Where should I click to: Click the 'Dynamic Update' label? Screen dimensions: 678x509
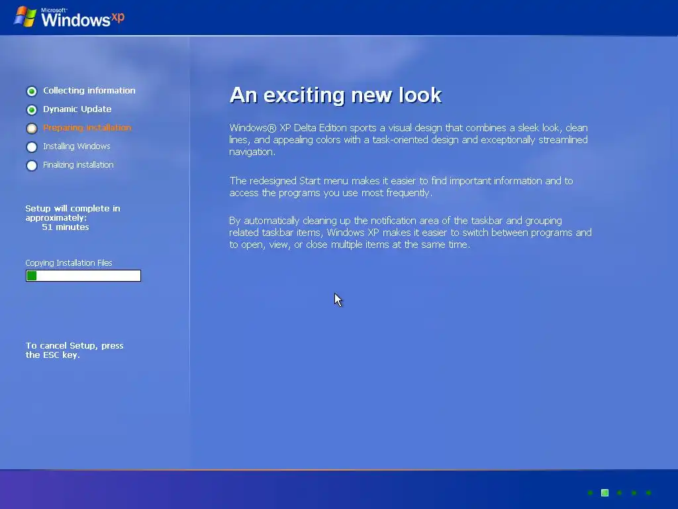click(x=77, y=109)
